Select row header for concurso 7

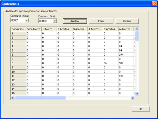pyautogui.click(x=19, y=59)
